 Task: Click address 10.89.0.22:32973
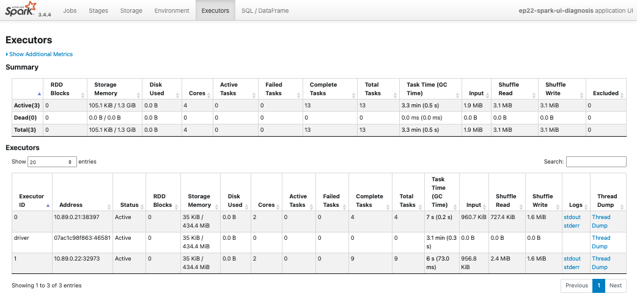tap(77, 259)
